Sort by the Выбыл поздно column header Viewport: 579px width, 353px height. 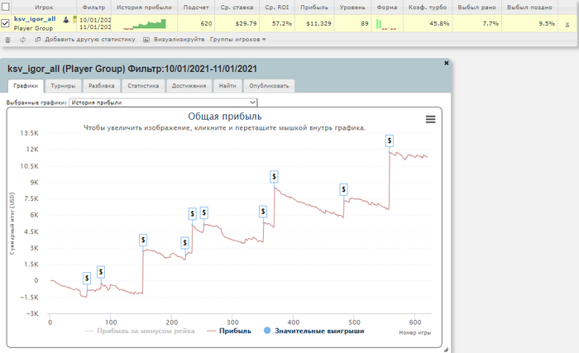click(x=529, y=7)
